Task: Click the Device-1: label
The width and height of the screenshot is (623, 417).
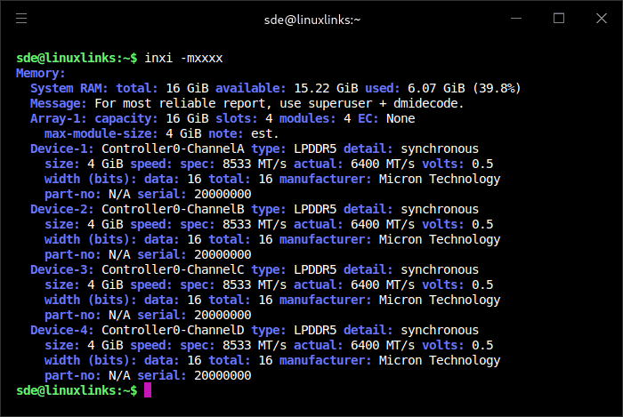Action: (x=62, y=148)
